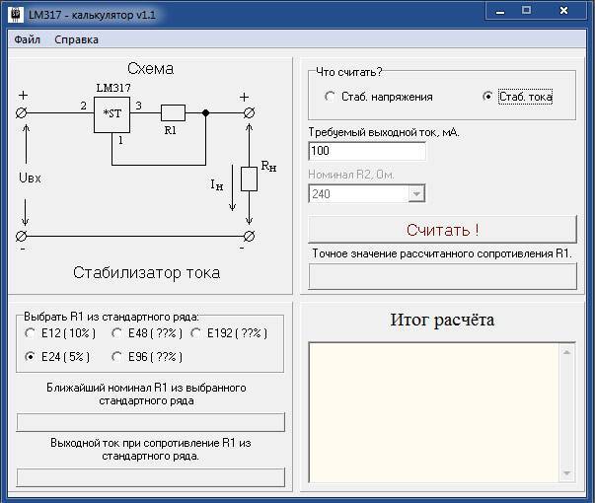The image size is (595, 503).
Task: Maximize the calculator window
Action: tap(526, 11)
